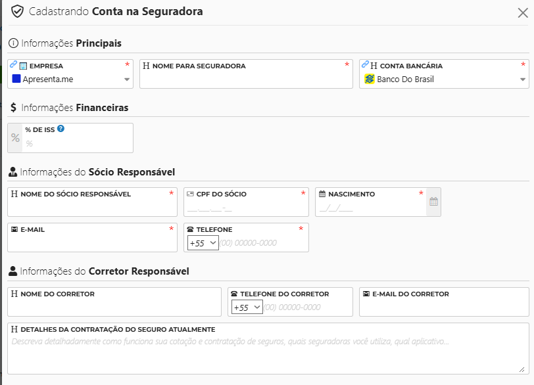Image resolution: width=534 pixels, height=385 pixels.
Task: Open the corretor phone country code selector
Action: 247,307
